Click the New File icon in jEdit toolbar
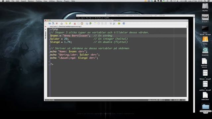 point(46,23)
